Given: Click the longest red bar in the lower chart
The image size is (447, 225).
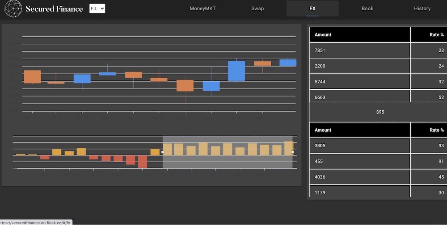Looking at the screenshot, I should (143, 162).
